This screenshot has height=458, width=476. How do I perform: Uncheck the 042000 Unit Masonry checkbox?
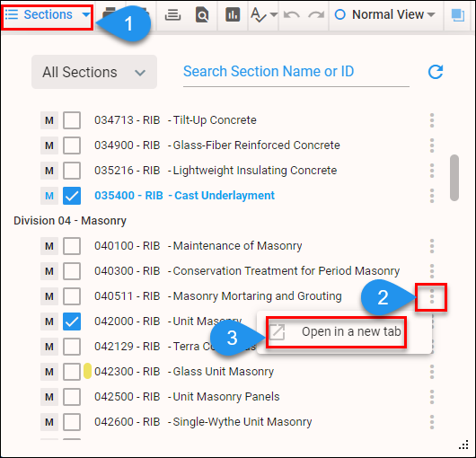72,321
